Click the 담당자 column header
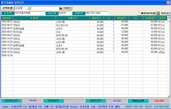 coord(162,18)
